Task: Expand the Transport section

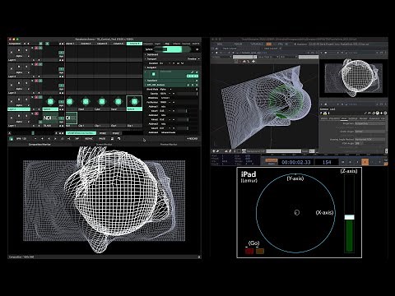Action: [151, 58]
